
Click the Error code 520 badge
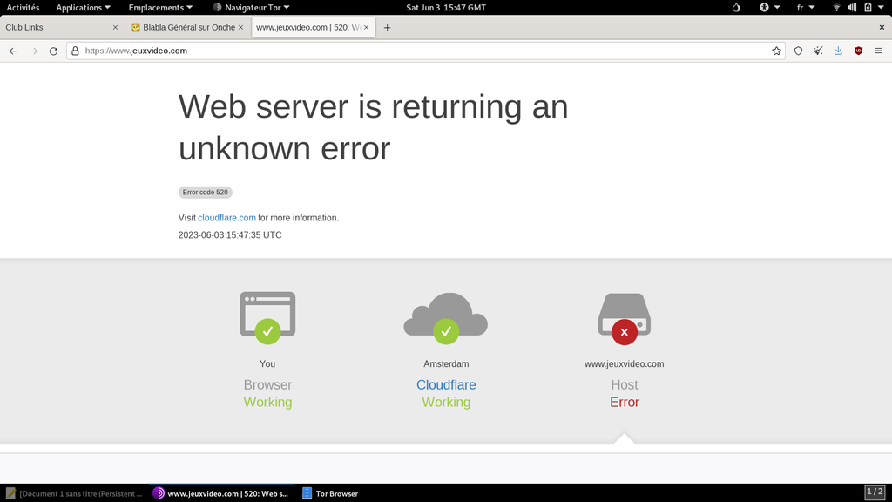[x=206, y=193]
